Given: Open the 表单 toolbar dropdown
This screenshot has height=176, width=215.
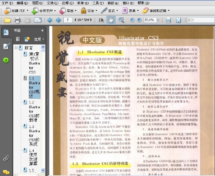Looking at the screenshot, I should pos(130,10).
